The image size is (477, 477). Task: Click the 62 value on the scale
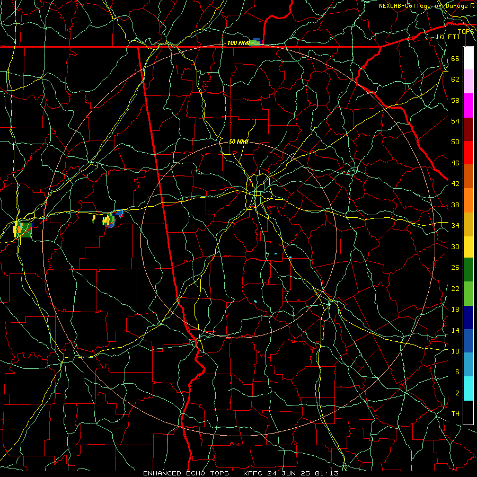click(455, 79)
